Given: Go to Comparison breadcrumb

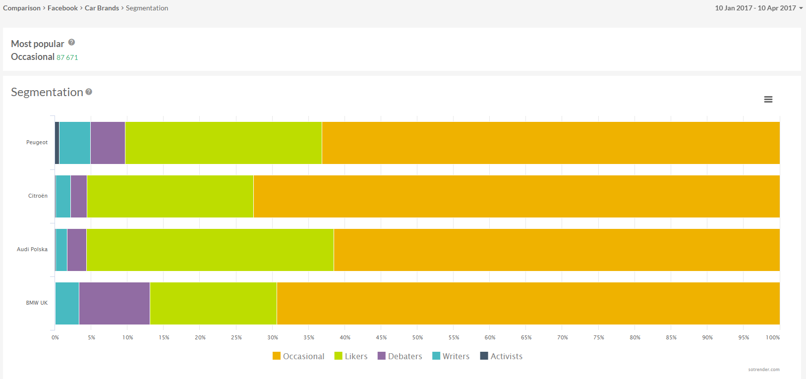Looking at the screenshot, I should 22,8.
